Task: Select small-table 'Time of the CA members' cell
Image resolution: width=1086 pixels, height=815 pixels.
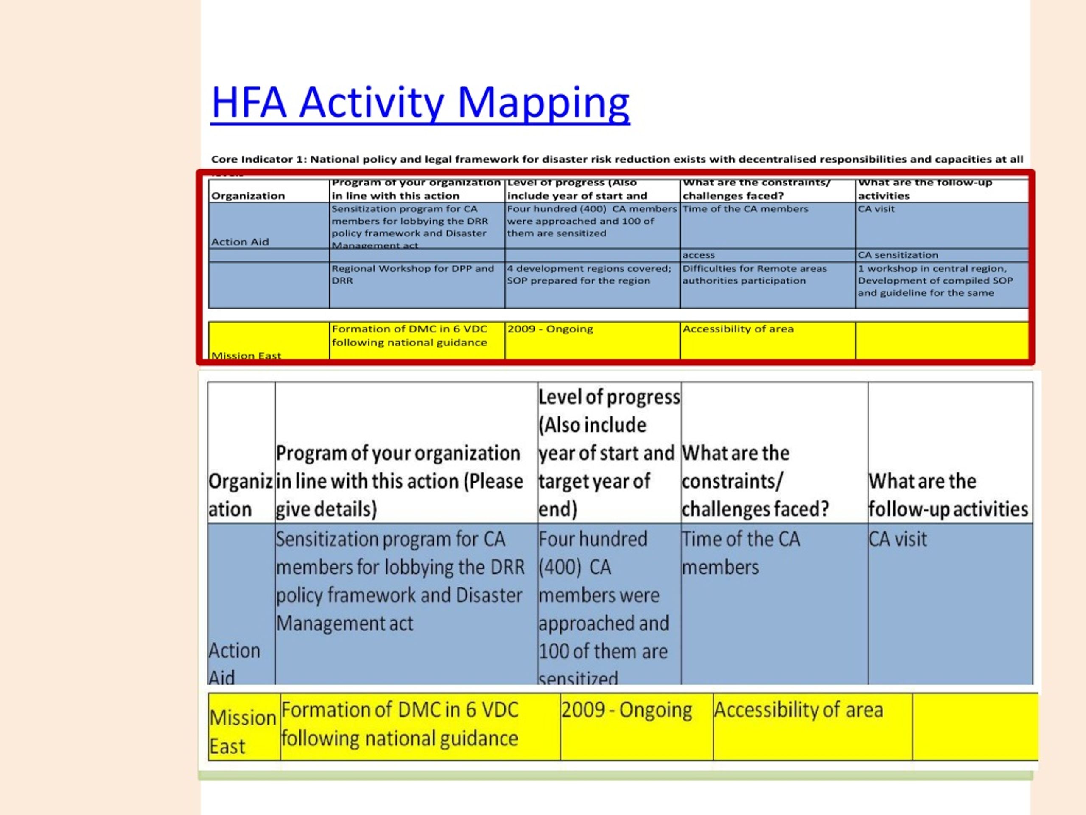Action: 768,225
